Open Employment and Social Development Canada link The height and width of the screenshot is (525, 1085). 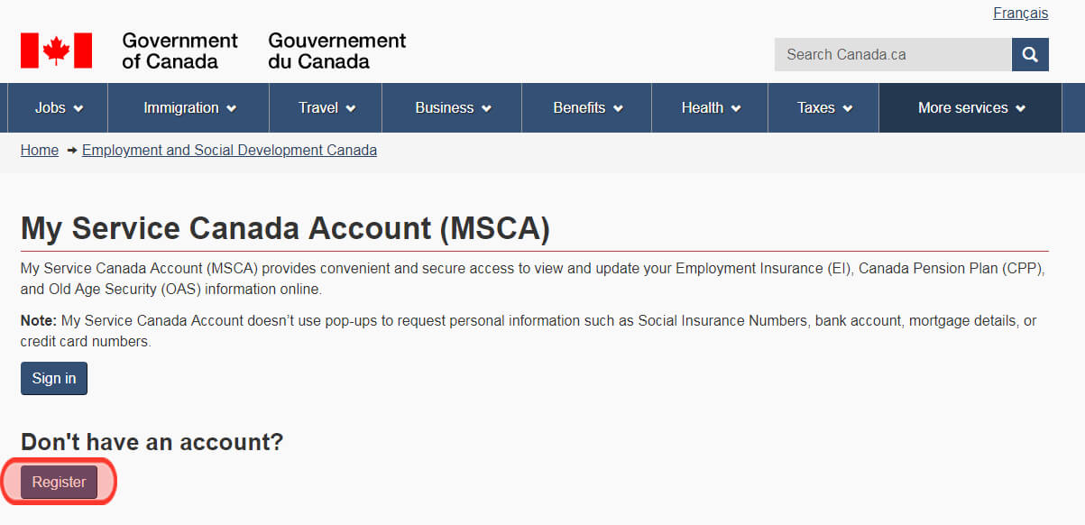(x=228, y=150)
